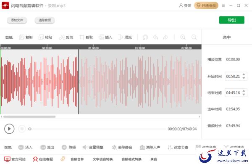Click the selected duration value 03:54.95
The width and height of the screenshot is (252, 164).
(x=233, y=109)
